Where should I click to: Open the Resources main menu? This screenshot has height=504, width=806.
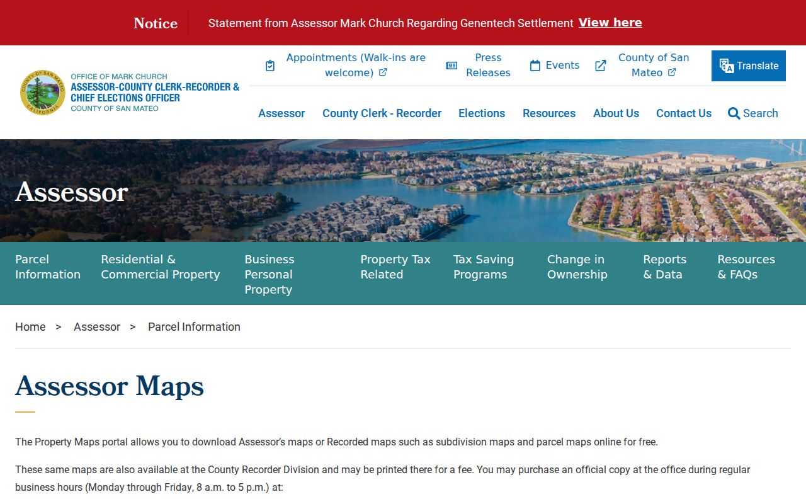pyautogui.click(x=549, y=113)
